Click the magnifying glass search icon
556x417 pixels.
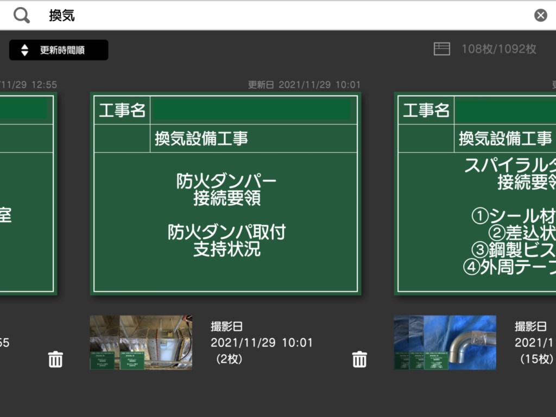[21, 16]
